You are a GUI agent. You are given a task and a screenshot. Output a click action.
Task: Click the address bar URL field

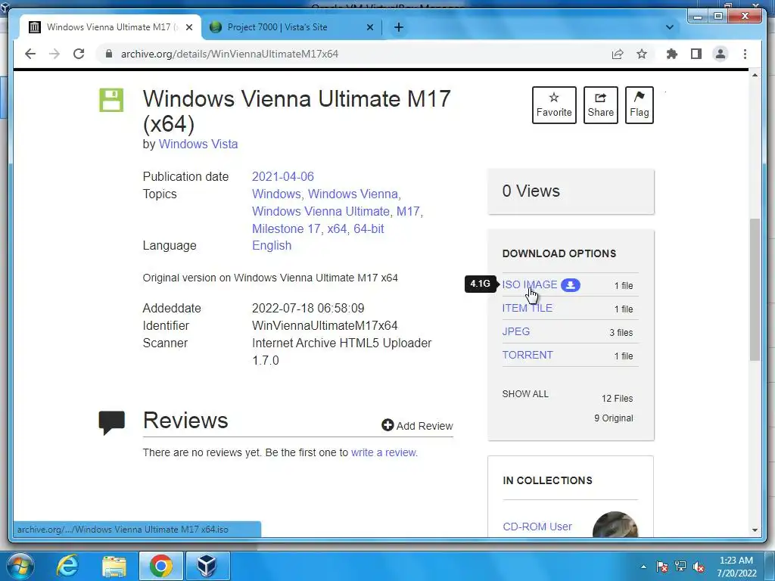pos(229,54)
